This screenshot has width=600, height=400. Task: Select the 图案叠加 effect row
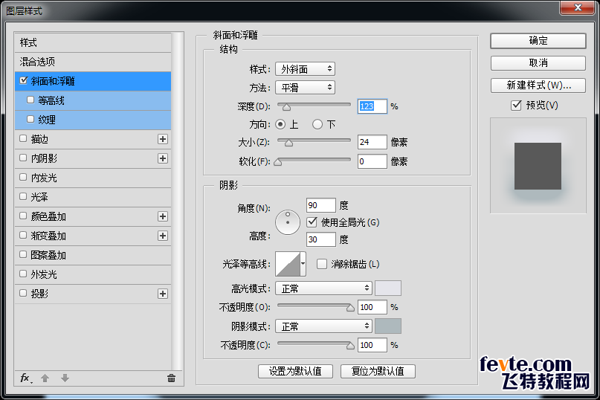point(93,255)
